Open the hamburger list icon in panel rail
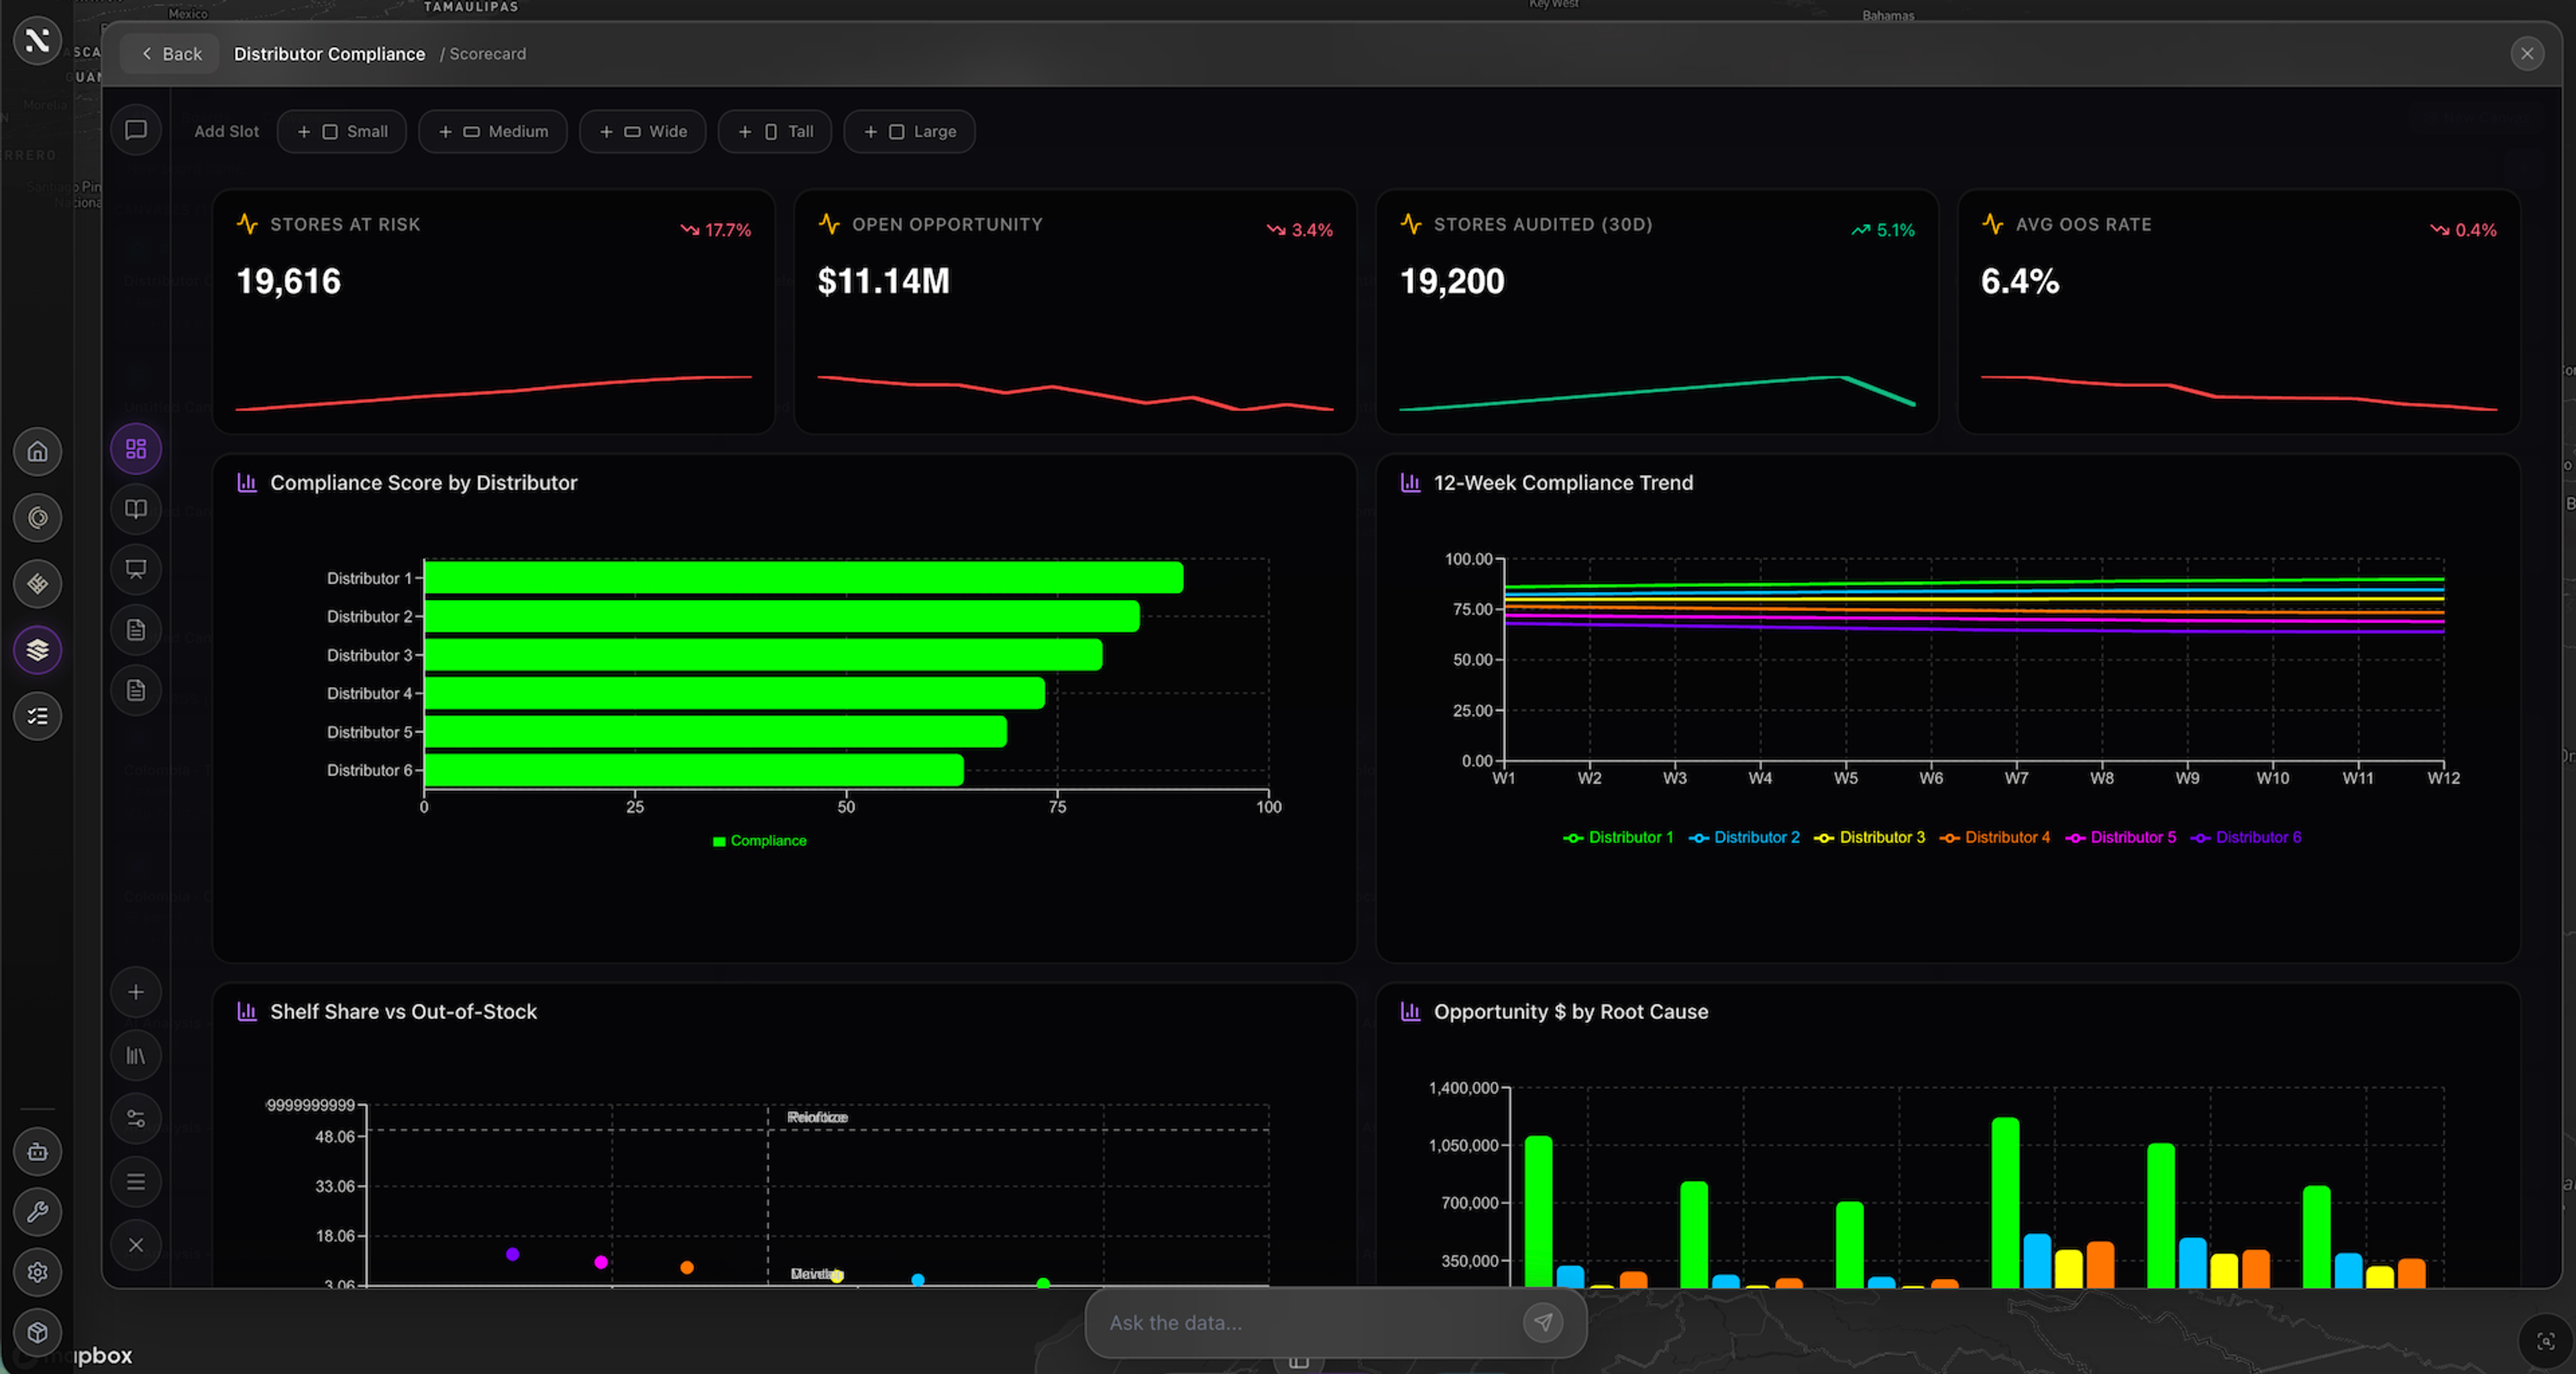2576x1374 pixels. click(136, 1182)
